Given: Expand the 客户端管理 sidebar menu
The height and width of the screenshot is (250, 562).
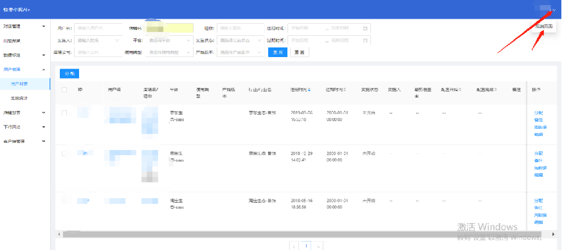Looking at the screenshot, I should click(24, 142).
